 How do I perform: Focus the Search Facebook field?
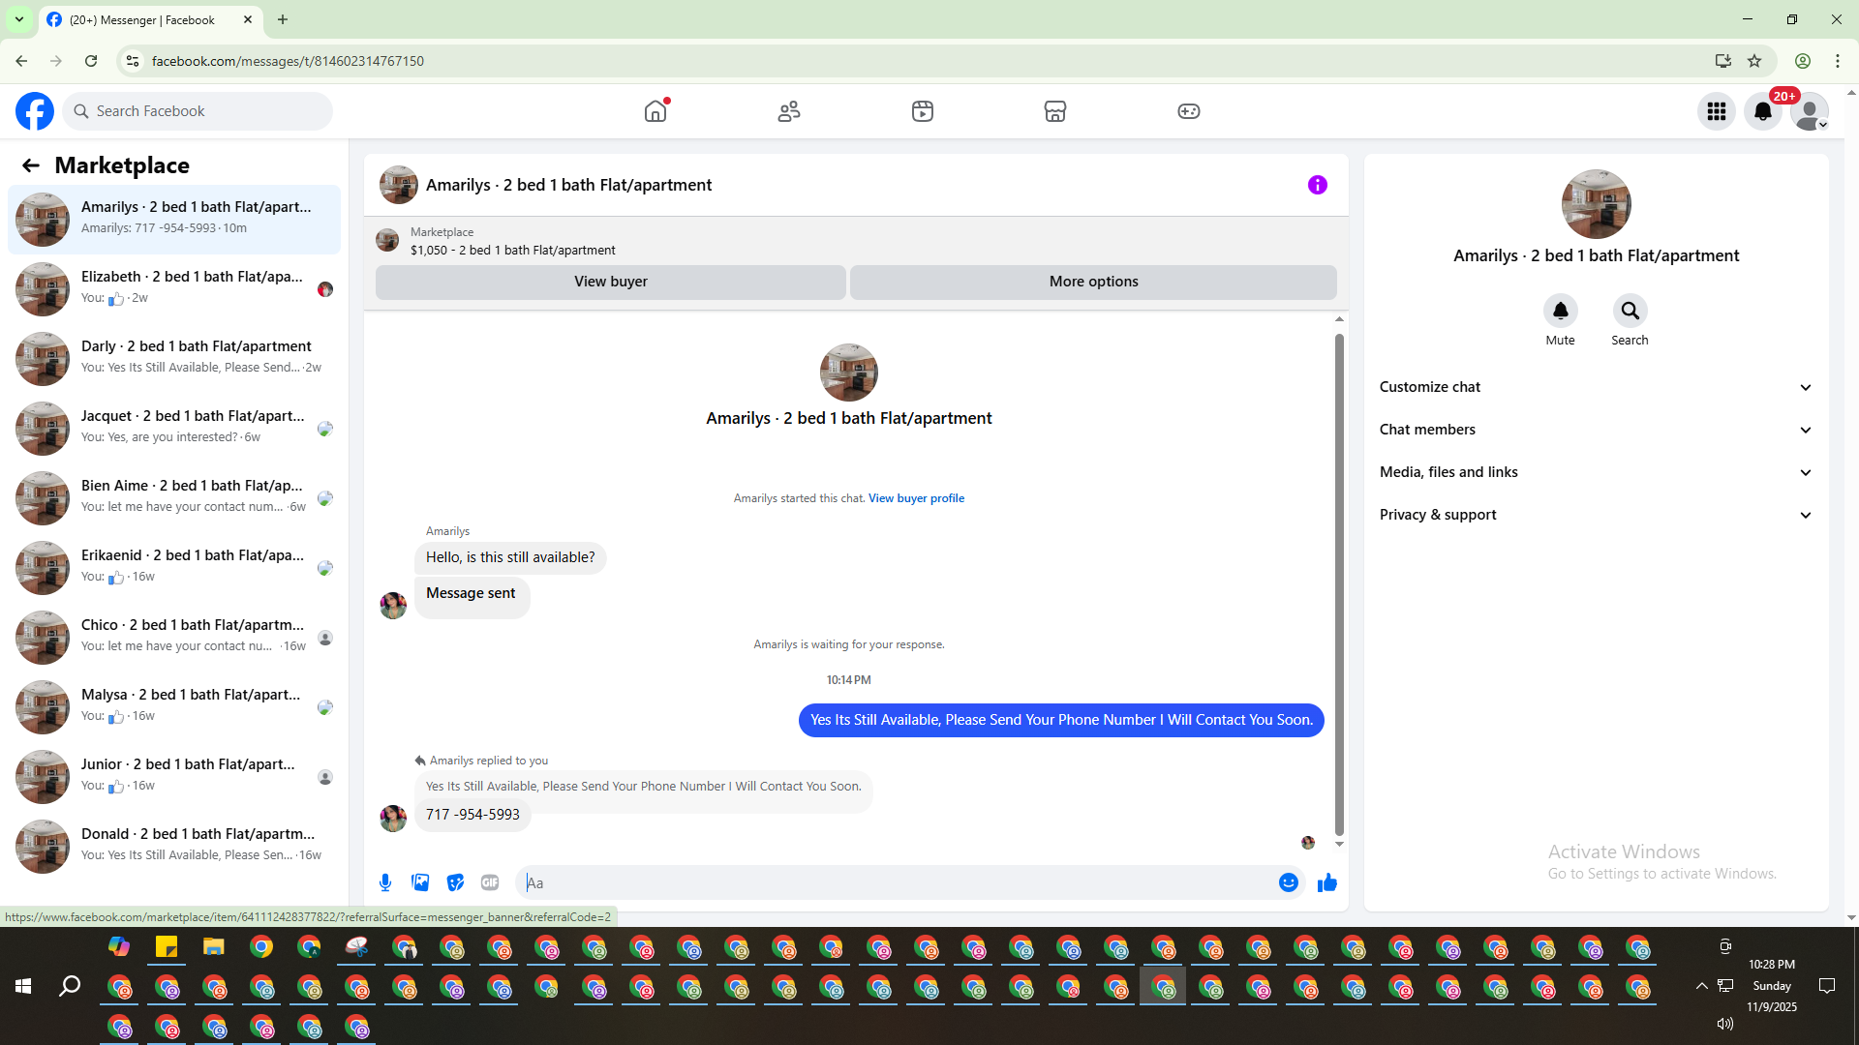tap(198, 111)
